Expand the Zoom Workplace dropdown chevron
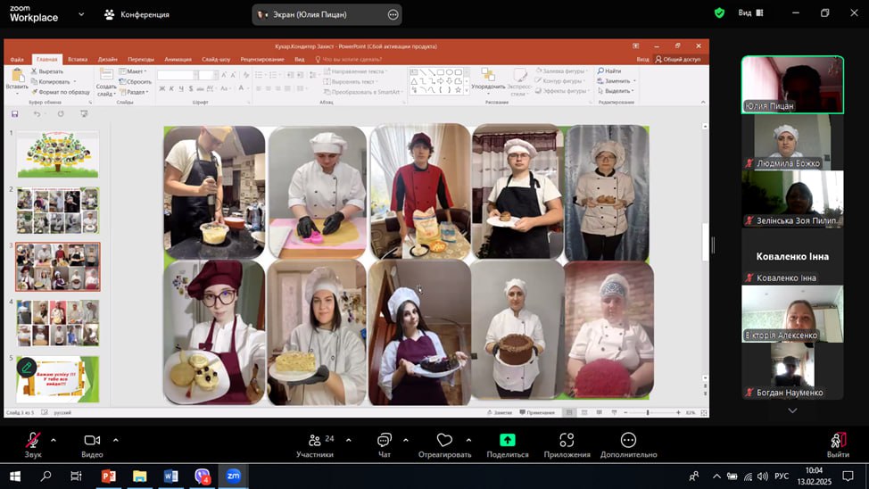The height and width of the screenshot is (489, 869). click(81, 14)
